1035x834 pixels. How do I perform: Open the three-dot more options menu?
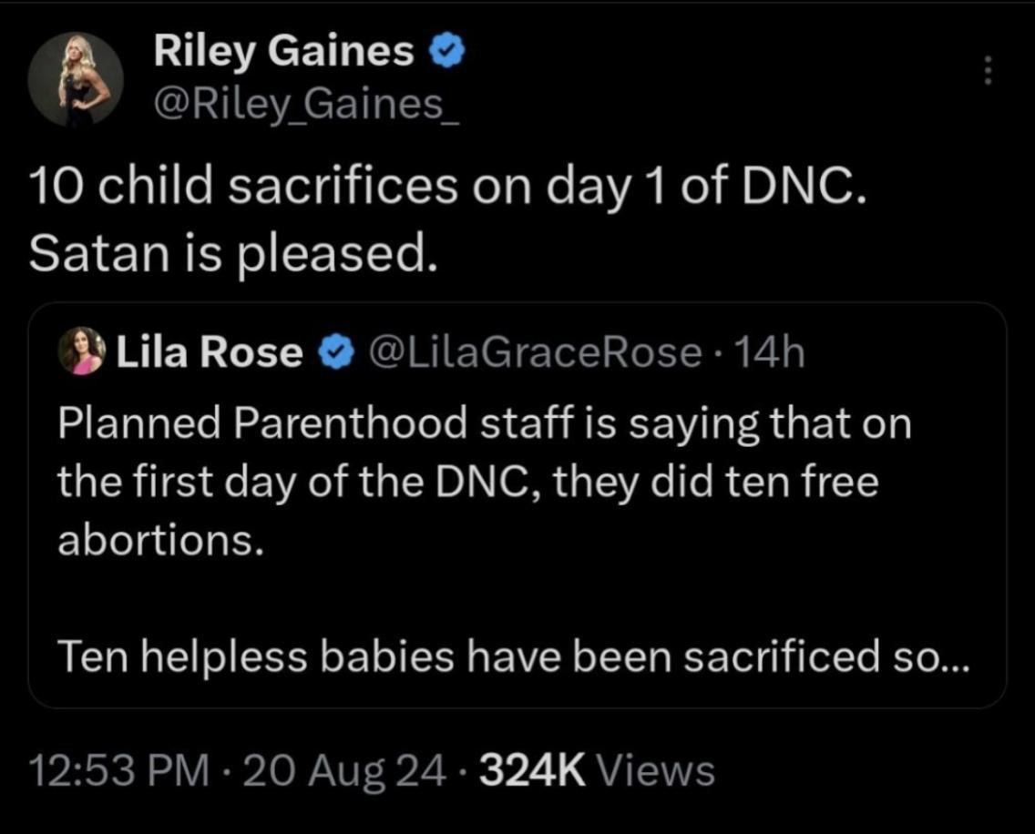point(986,70)
